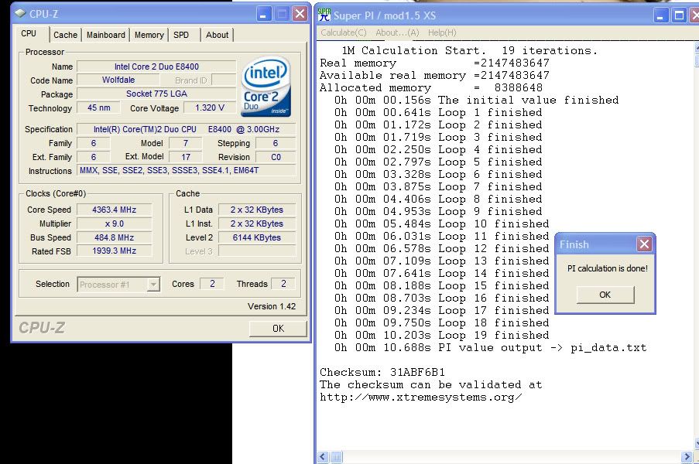
Task: Click the 'PI value output -> pi_data.txt' line
Action: (491, 347)
